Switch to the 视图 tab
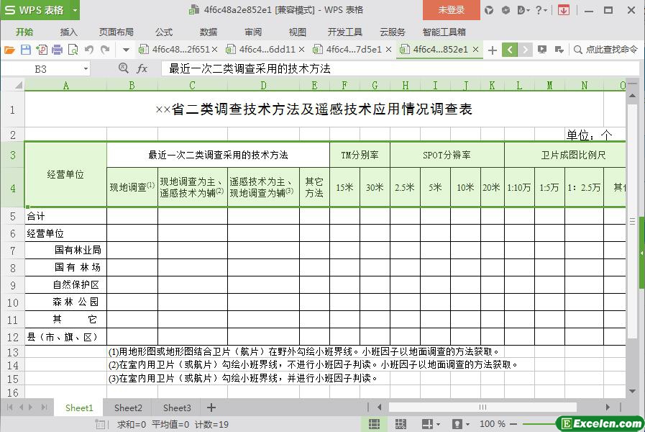645x432 pixels. 297,32
